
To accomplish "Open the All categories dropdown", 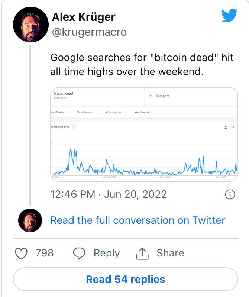I will 115,112.
